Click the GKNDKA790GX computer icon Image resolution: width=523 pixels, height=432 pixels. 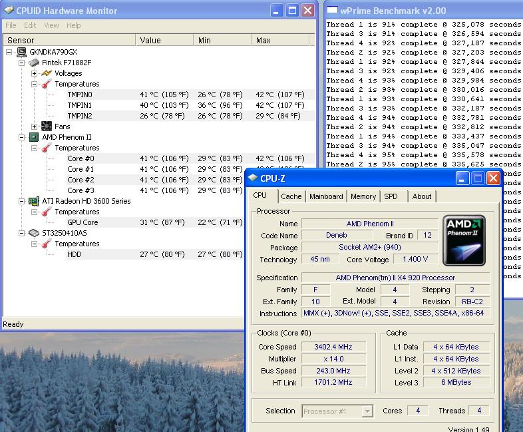coord(22,52)
